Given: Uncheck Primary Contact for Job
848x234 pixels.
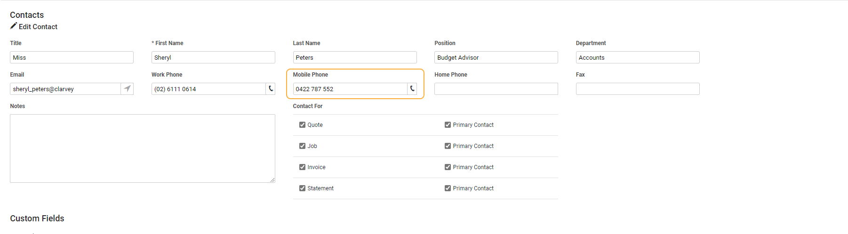Looking at the screenshot, I should 448,146.
